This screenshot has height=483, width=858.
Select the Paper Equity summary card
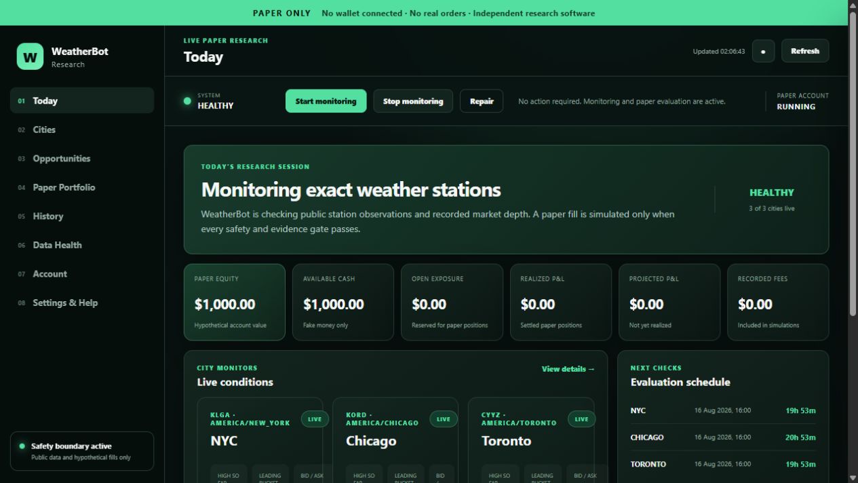point(235,302)
